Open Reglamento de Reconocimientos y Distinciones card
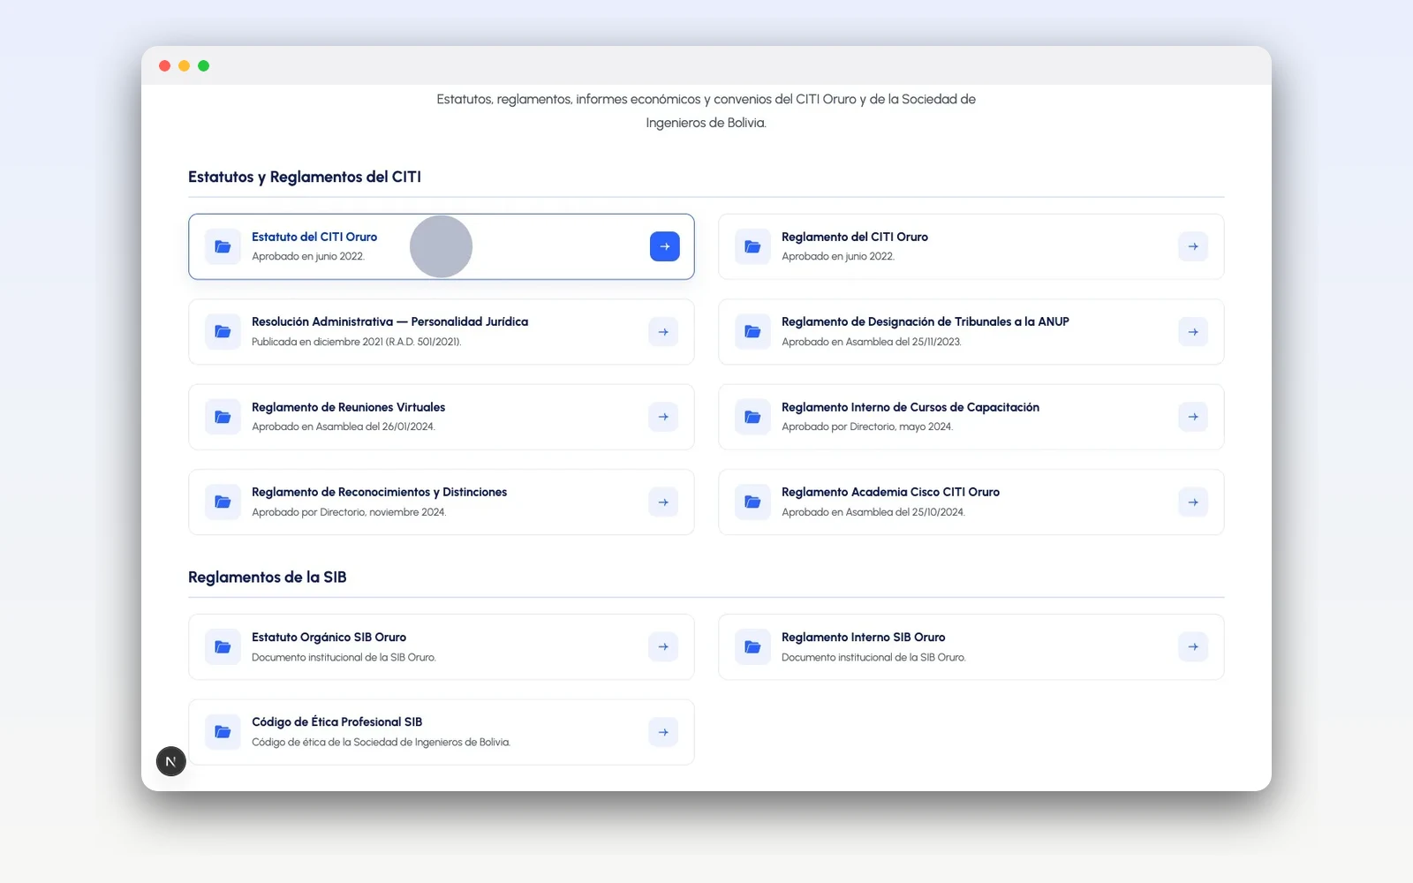Viewport: 1413px width, 883px height. (442, 502)
